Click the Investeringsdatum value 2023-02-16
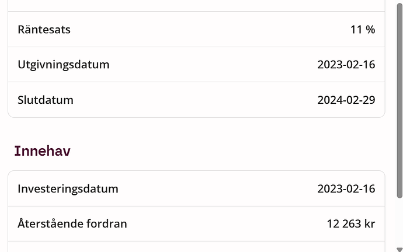Screen dimensions: 403x252 [x=346, y=188]
